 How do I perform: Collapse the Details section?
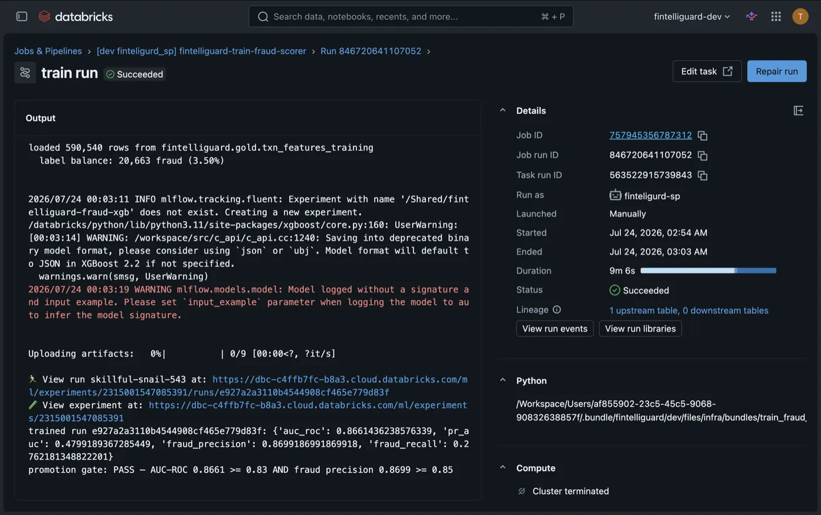[x=503, y=110]
